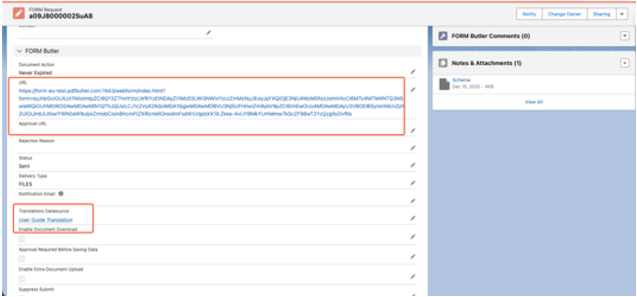Image resolution: width=637 pixels, height=297 pixels.
Task: Edit Translations Datasource with pencil icon
Action: click(413, 218)
